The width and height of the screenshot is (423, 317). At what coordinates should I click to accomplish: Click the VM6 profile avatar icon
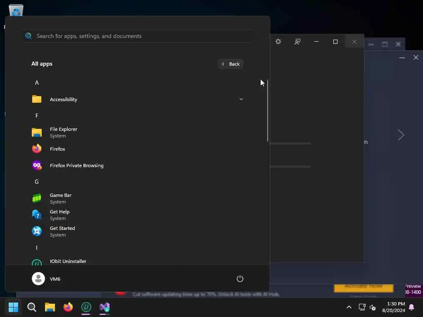(x=38, y=279)
